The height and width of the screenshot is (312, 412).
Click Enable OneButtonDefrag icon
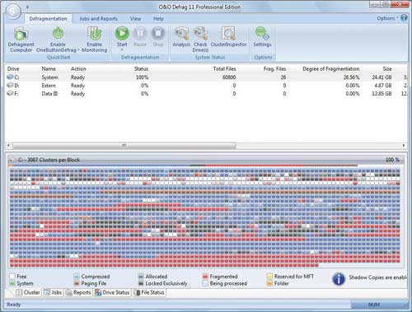(x=58, y=34)
